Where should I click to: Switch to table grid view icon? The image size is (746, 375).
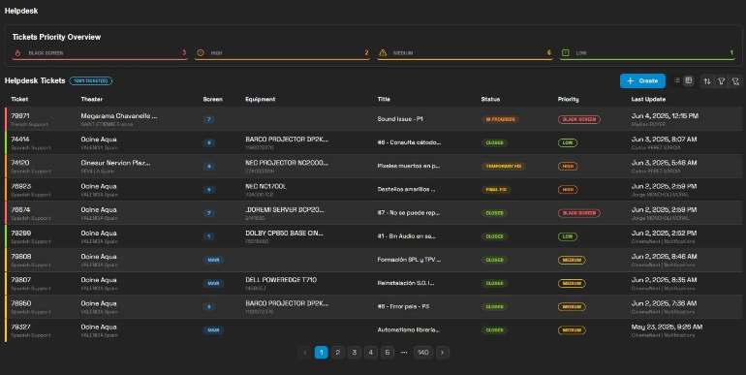coord(689,80)
